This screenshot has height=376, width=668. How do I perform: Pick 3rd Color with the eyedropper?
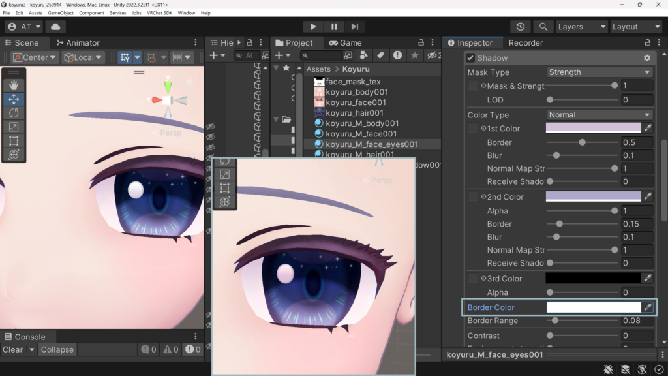(648, 278)
